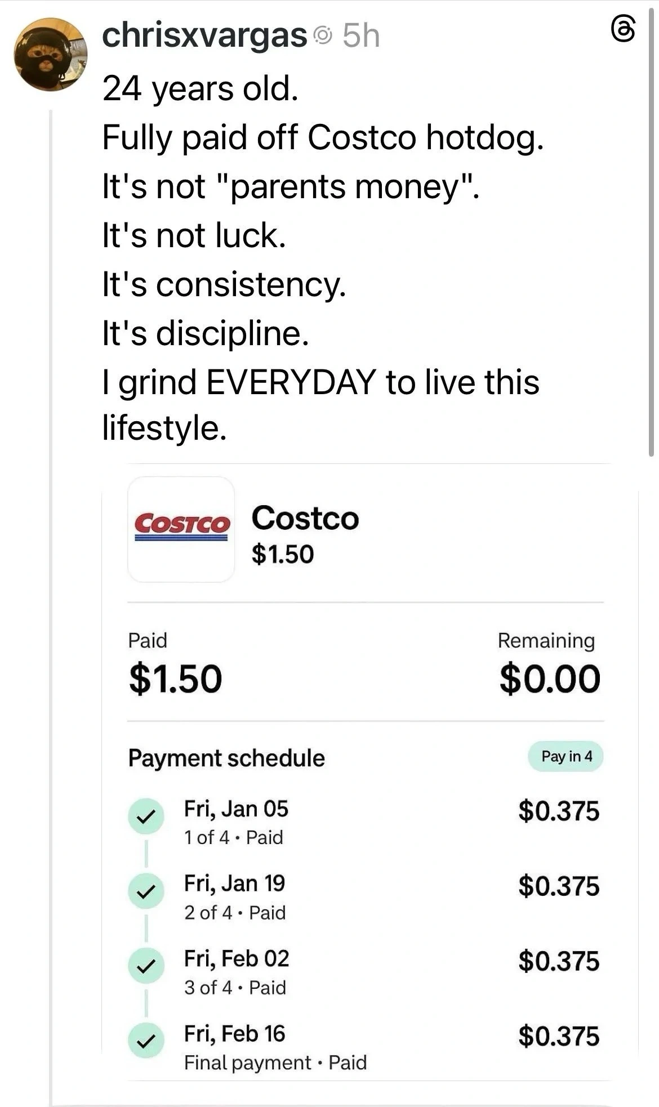Click the Feb 02 payment checkmark

(x=146, y=966)
